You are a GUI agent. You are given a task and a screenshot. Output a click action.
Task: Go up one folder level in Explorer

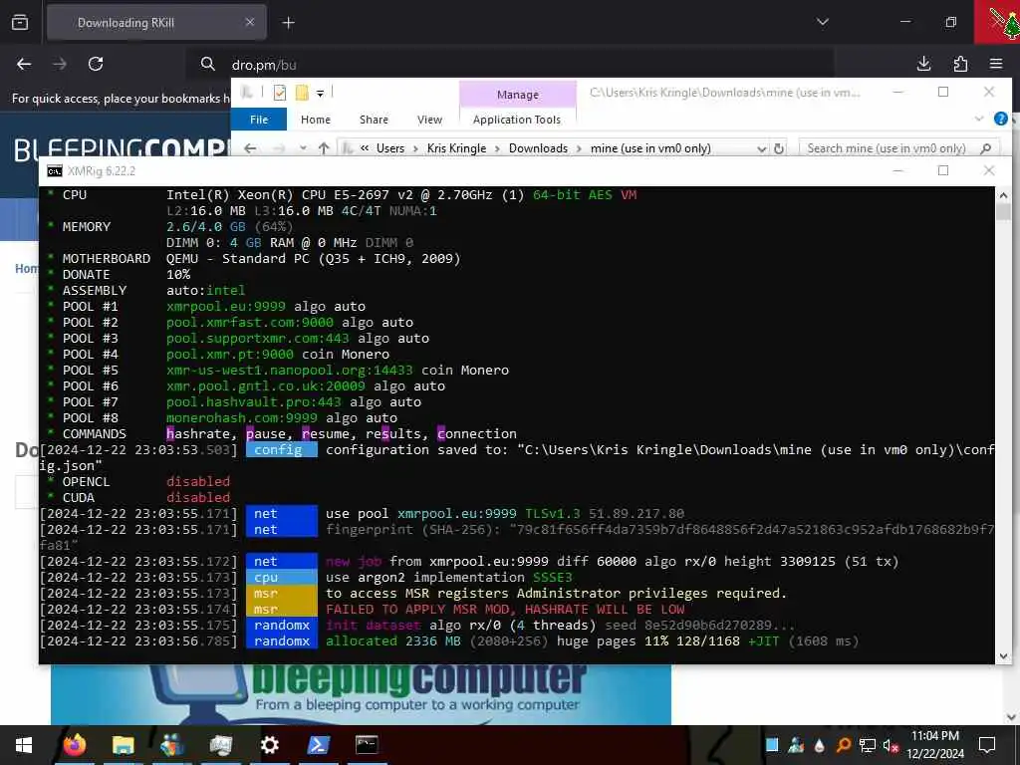pyautogui.click(x=324, y=148)
